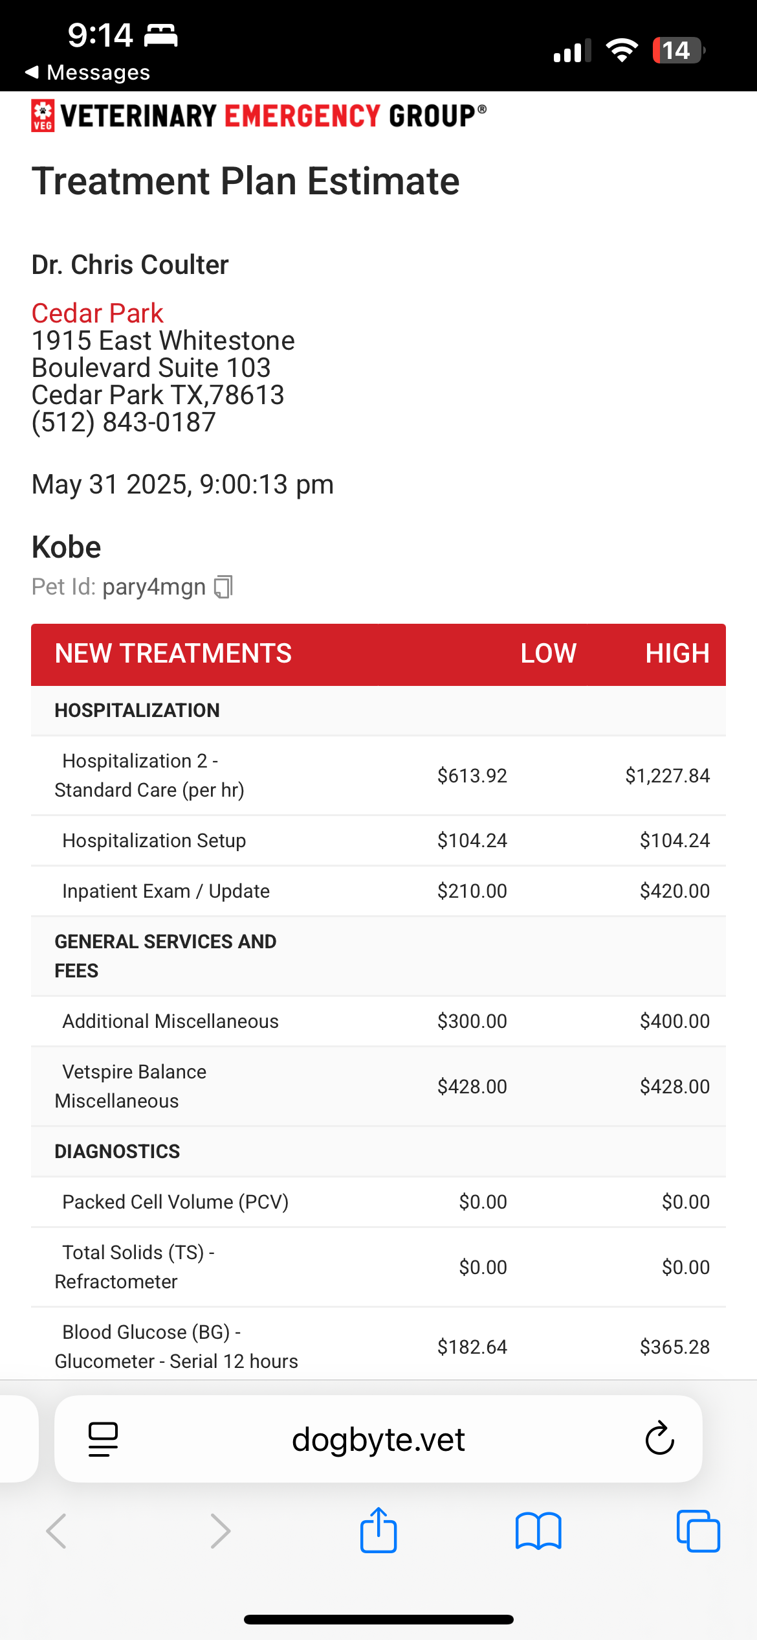Tap the browser forward arrow

(x=221, y=1531)
